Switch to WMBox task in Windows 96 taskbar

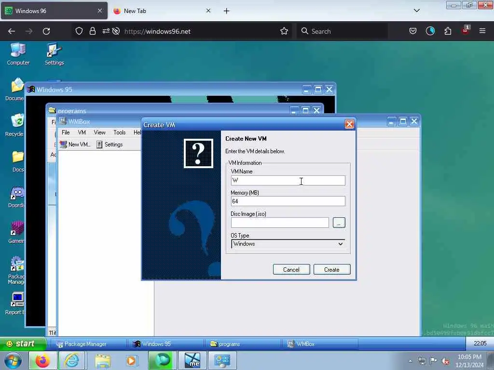point(320,344)
